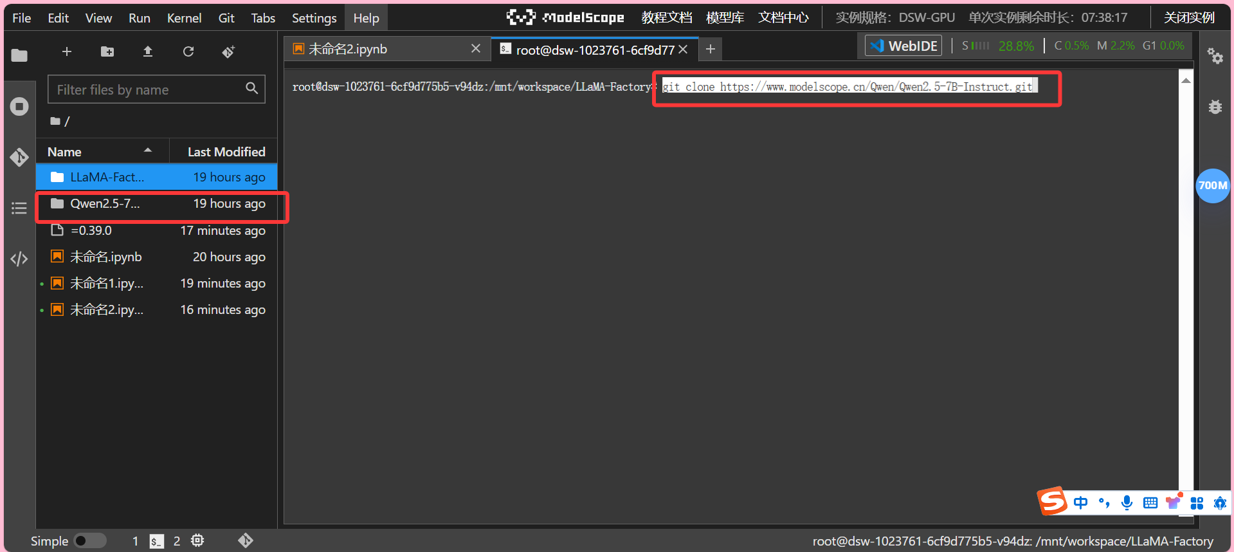Select the 未命名1.ipy... notebook

click(157, 283)
